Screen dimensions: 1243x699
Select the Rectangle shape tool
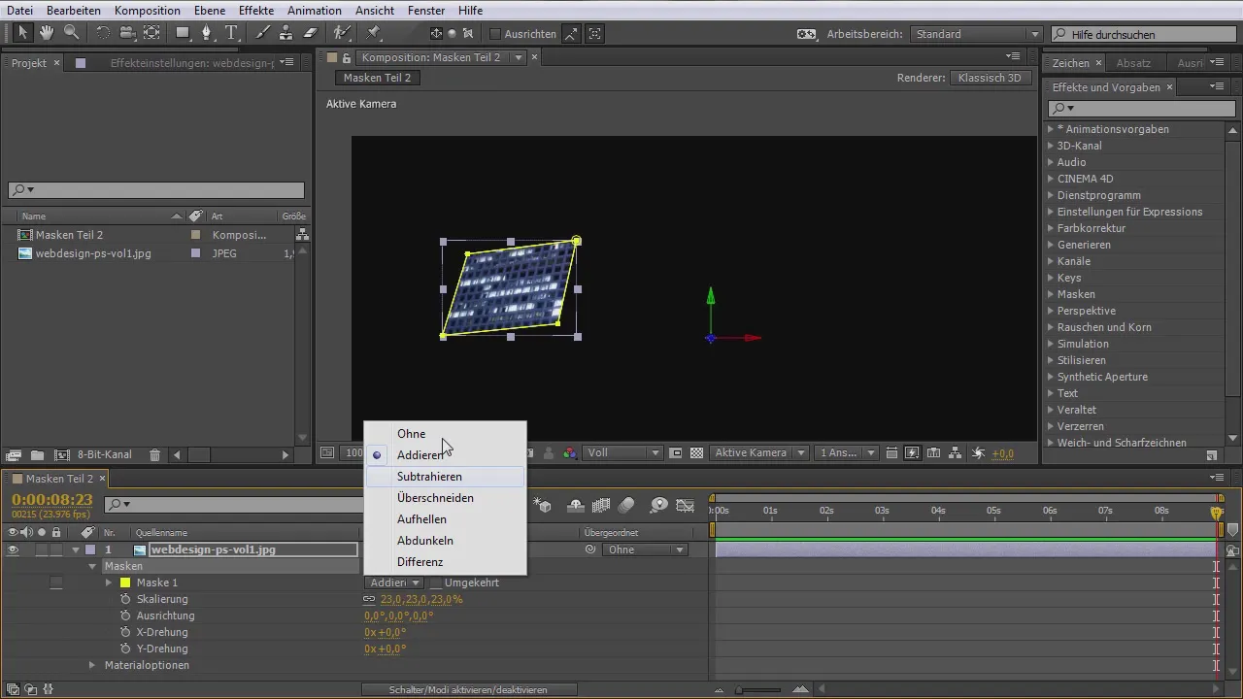(183, 33)
